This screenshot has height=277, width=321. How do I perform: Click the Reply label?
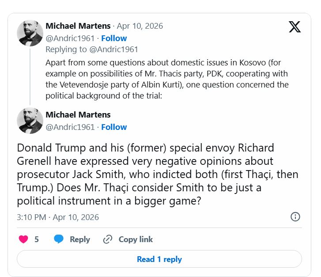[80, 239]
